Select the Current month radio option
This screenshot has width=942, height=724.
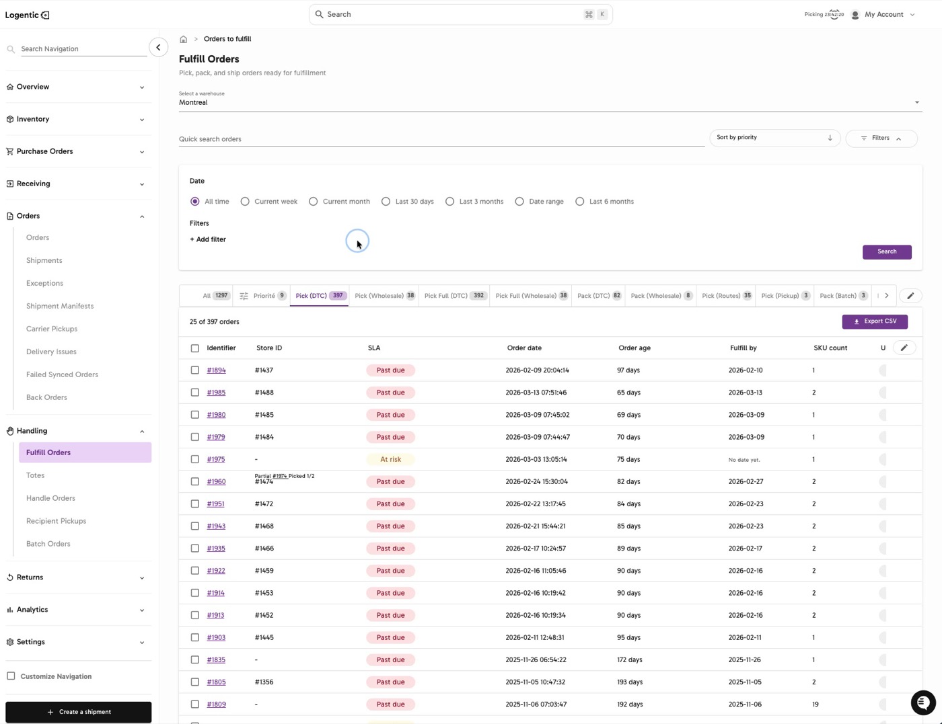tap(313, 202)
